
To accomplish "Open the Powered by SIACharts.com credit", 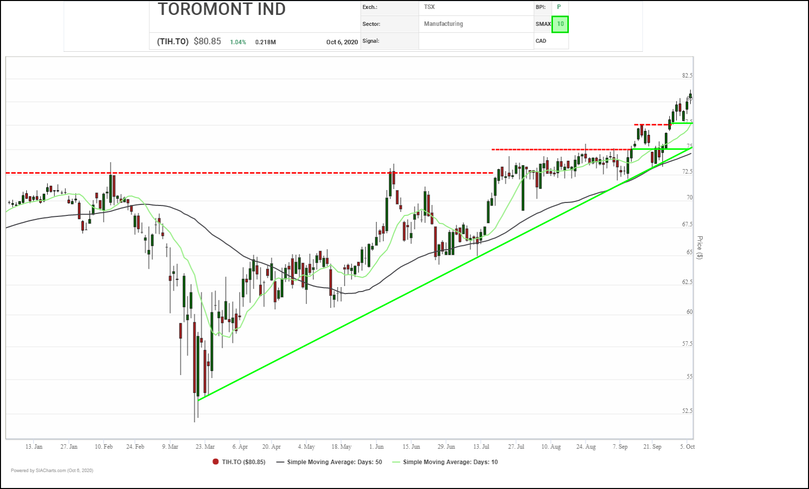I will (x=52, y=470).
